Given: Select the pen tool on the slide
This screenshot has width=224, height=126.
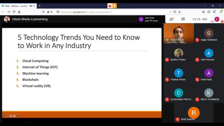Looking at the screenshot, I should [x=8, y=116].
